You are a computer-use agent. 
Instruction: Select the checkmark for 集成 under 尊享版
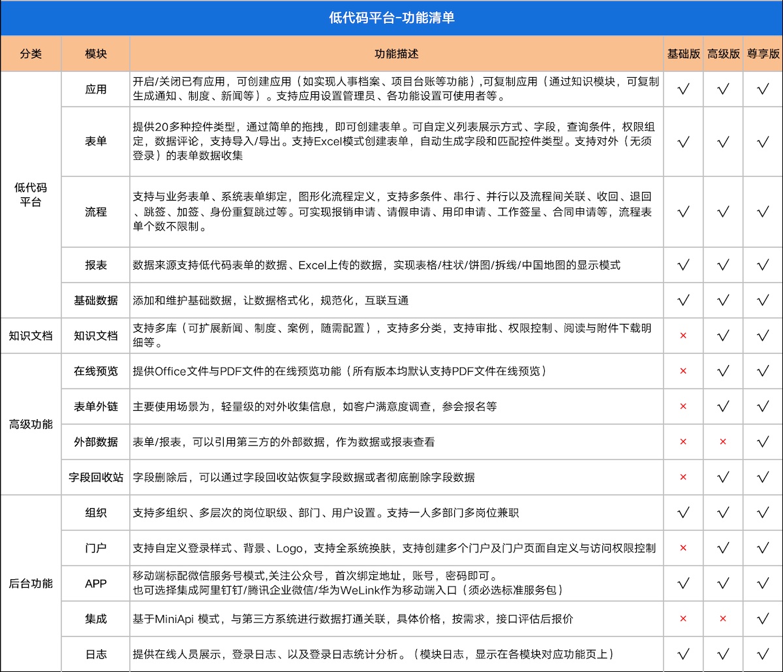coord(763,618)
